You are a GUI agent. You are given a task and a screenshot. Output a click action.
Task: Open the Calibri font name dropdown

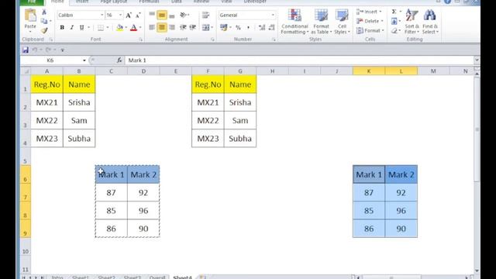point(102,15)
